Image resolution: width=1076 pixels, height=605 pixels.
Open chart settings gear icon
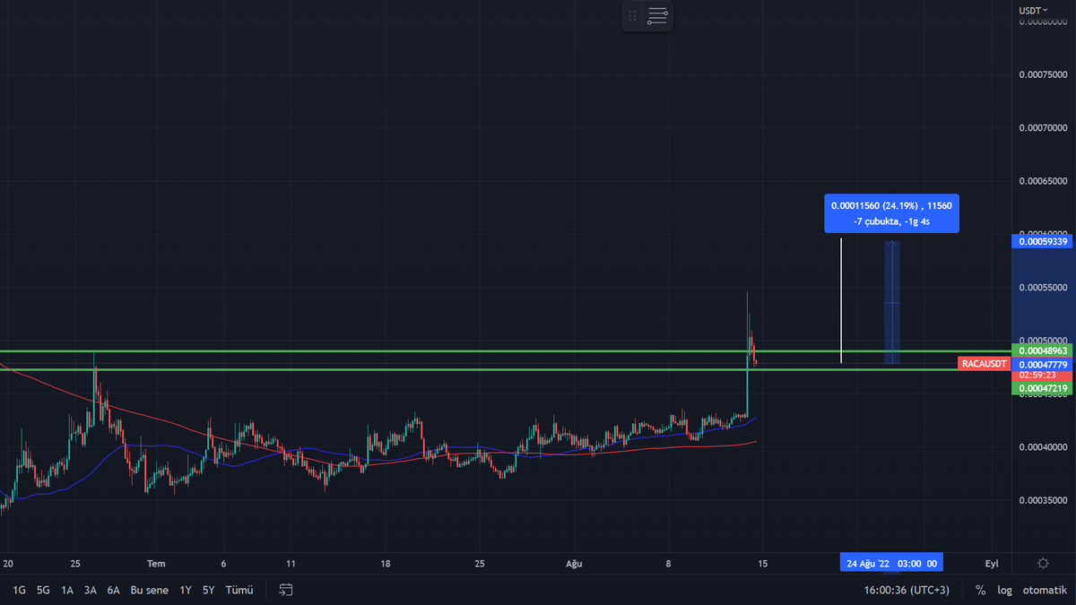1043,563
